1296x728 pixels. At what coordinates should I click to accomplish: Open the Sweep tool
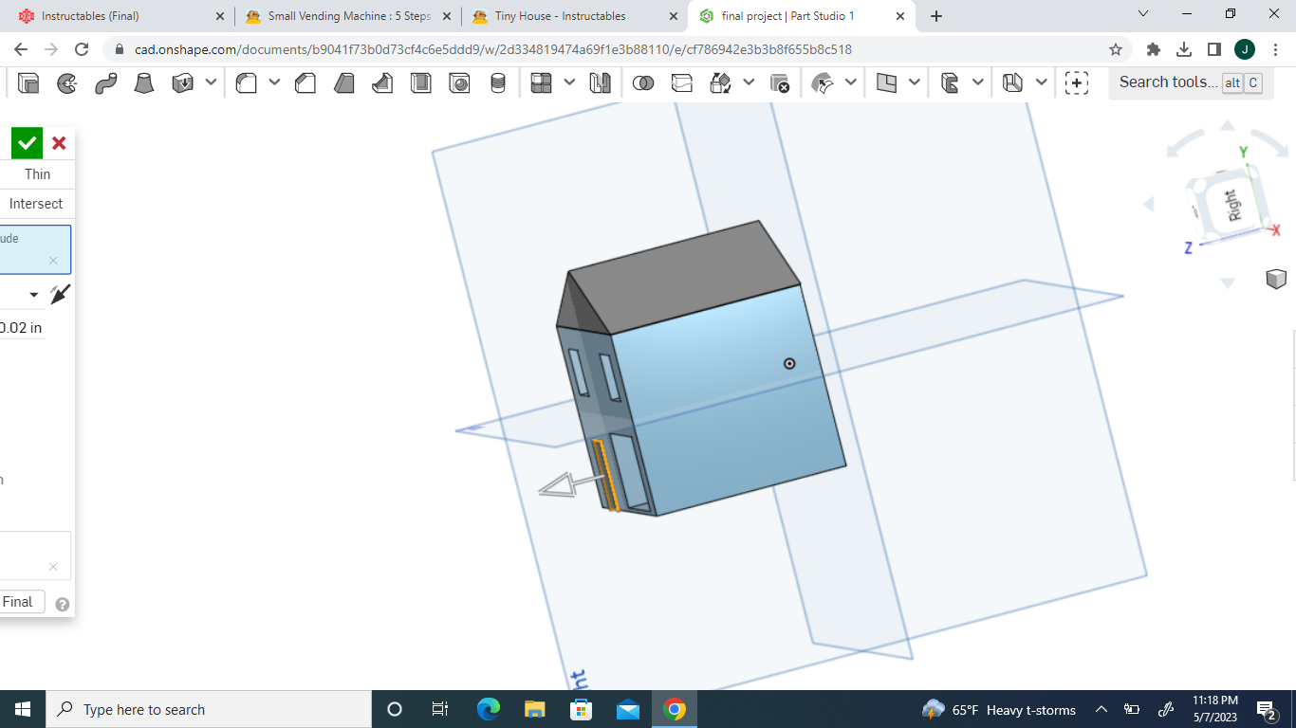click(104, 82)
